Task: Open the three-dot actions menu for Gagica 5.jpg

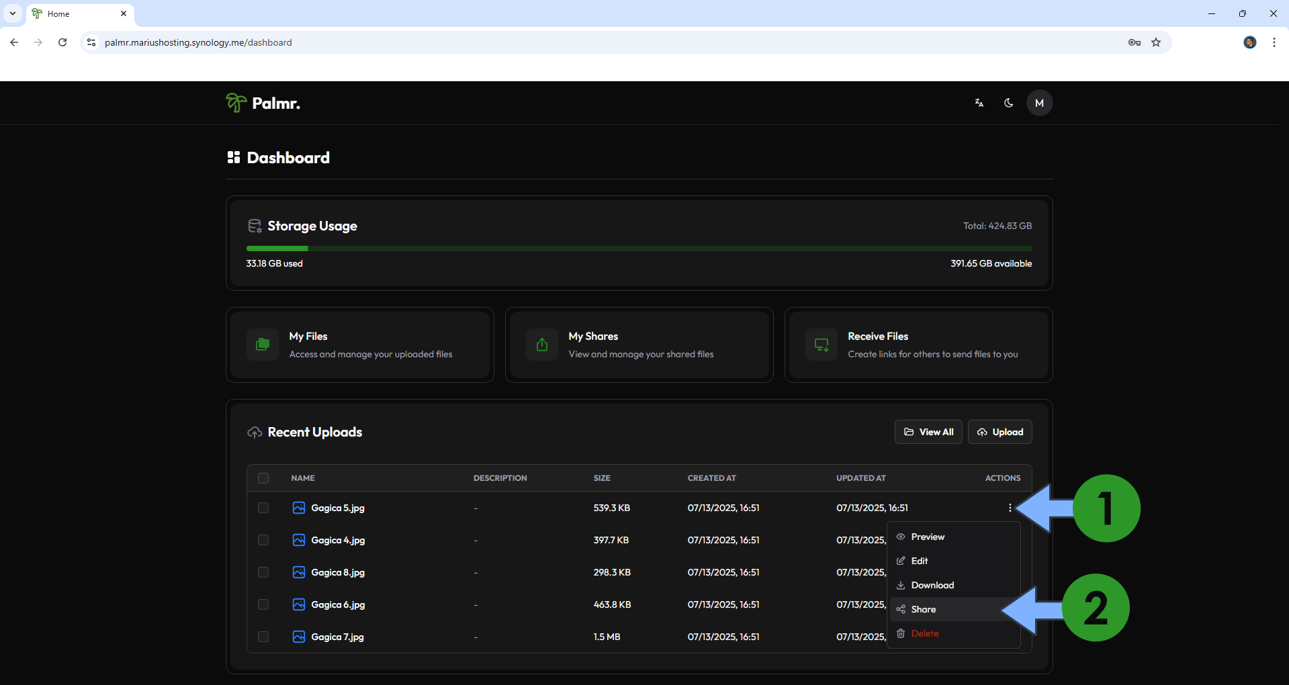Action: 1010,508
